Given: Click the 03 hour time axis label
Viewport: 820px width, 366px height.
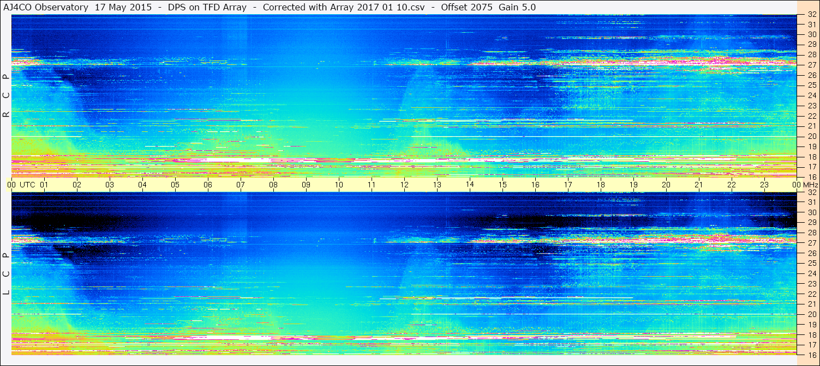Looking at the screenshot, I should (110, 185).
